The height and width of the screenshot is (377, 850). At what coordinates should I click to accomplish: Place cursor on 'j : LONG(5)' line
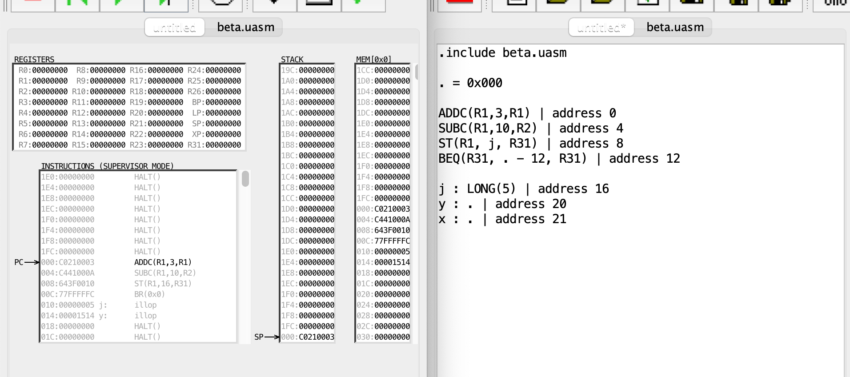click(x=524, y=189)
